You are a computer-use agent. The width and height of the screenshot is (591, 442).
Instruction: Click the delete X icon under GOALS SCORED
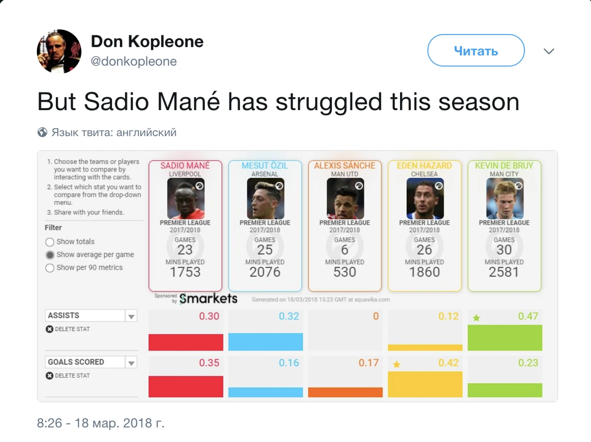click(x=50, y=376)
